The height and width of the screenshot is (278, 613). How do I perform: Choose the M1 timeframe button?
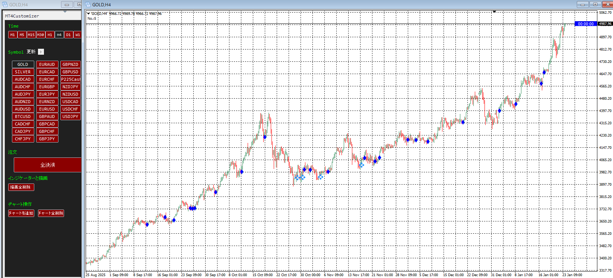(13, 35)
